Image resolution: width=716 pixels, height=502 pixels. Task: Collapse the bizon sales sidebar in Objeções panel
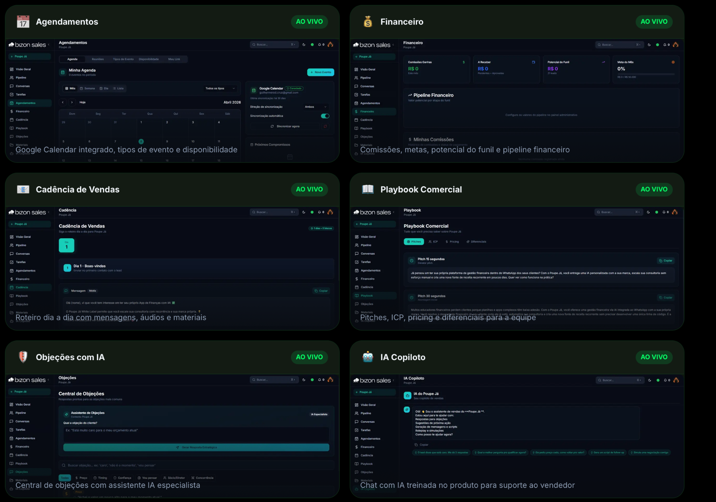(48, 380)
